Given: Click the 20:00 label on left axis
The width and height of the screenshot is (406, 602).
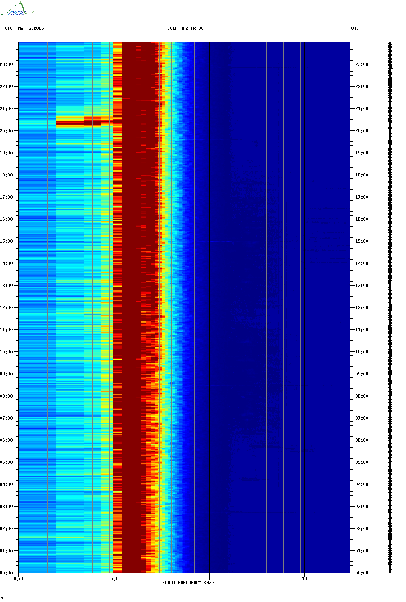Looking at the screenshot, I should tap(6, 131).
